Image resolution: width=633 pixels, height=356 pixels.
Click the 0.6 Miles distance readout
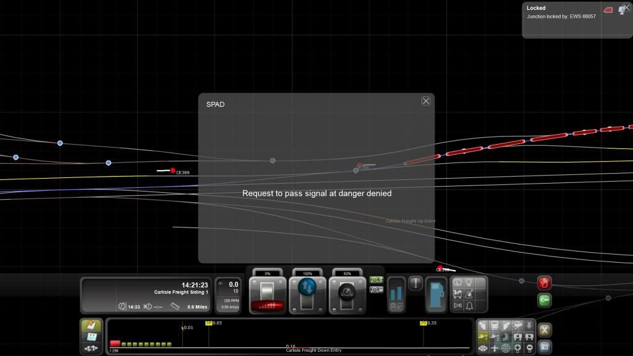(x=197, y=307)
